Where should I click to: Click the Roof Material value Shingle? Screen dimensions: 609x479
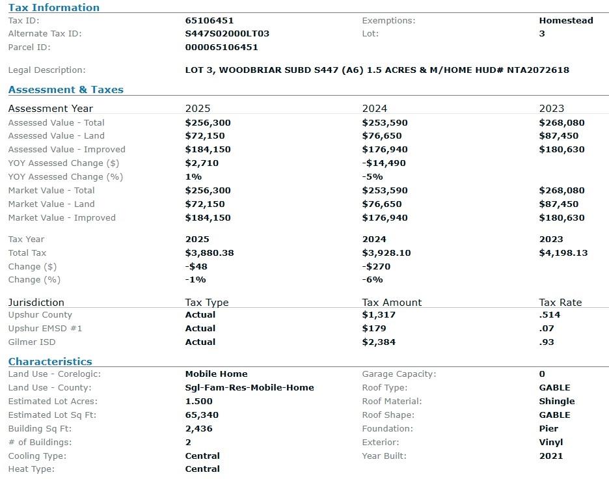click(x=557, y=402)
